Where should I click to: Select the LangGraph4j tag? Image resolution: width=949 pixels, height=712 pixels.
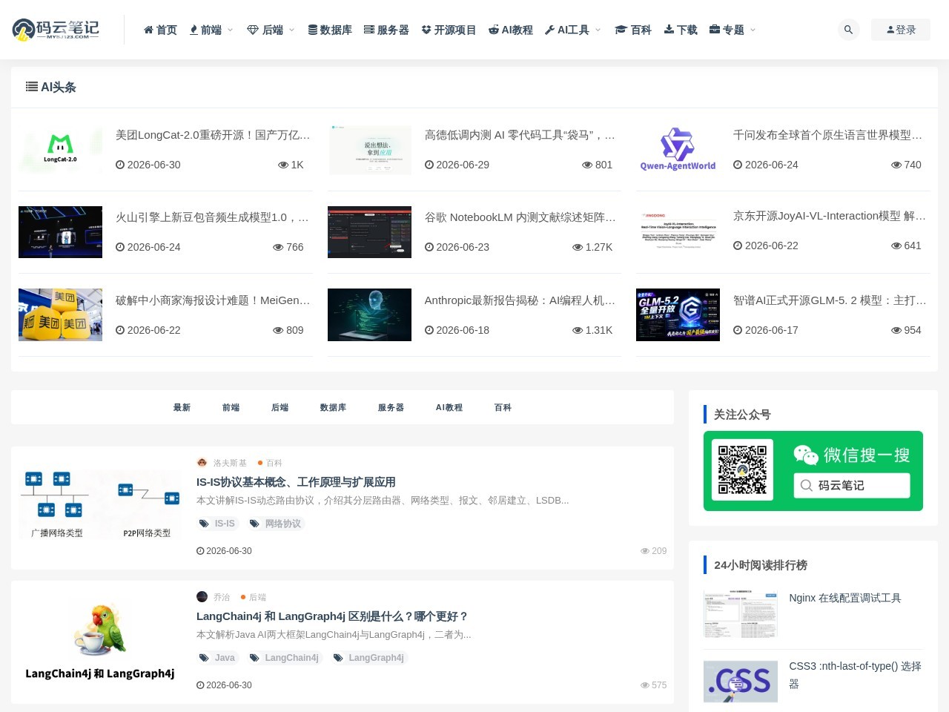pos(369,658)
